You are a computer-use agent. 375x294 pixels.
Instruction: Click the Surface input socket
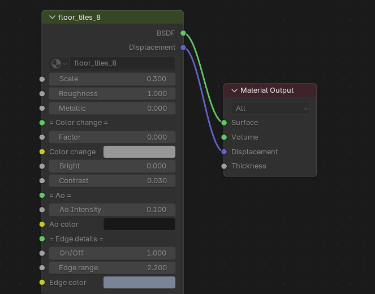tap(224, 123)
